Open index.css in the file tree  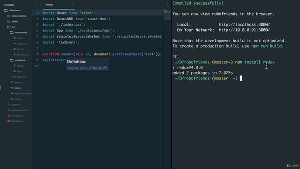pos(16,83)
